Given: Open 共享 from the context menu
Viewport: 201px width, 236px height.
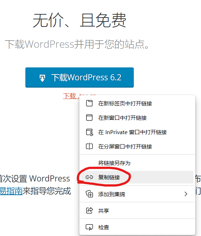Looking at the screenshot, I should tap(137, 211).
